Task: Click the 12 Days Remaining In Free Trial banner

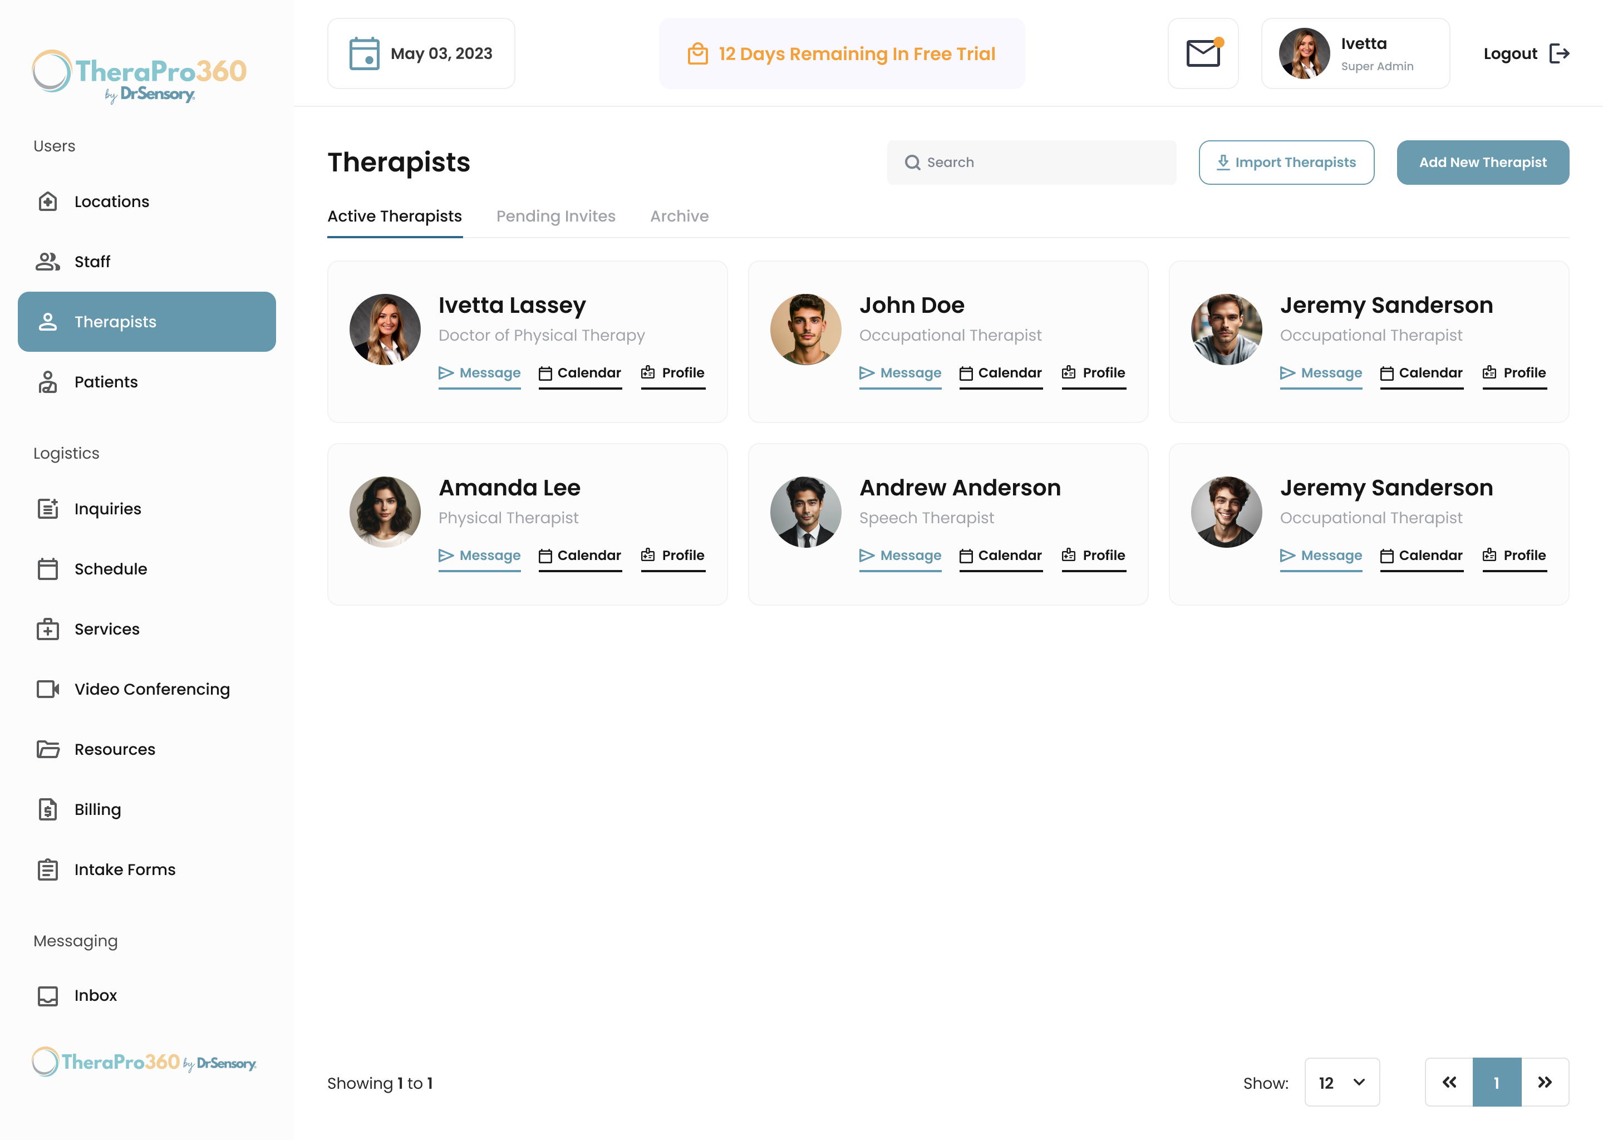Action: pos(842,53)
